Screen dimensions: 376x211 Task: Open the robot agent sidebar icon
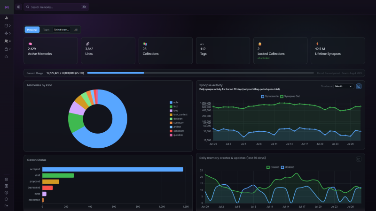click(6, 57)
